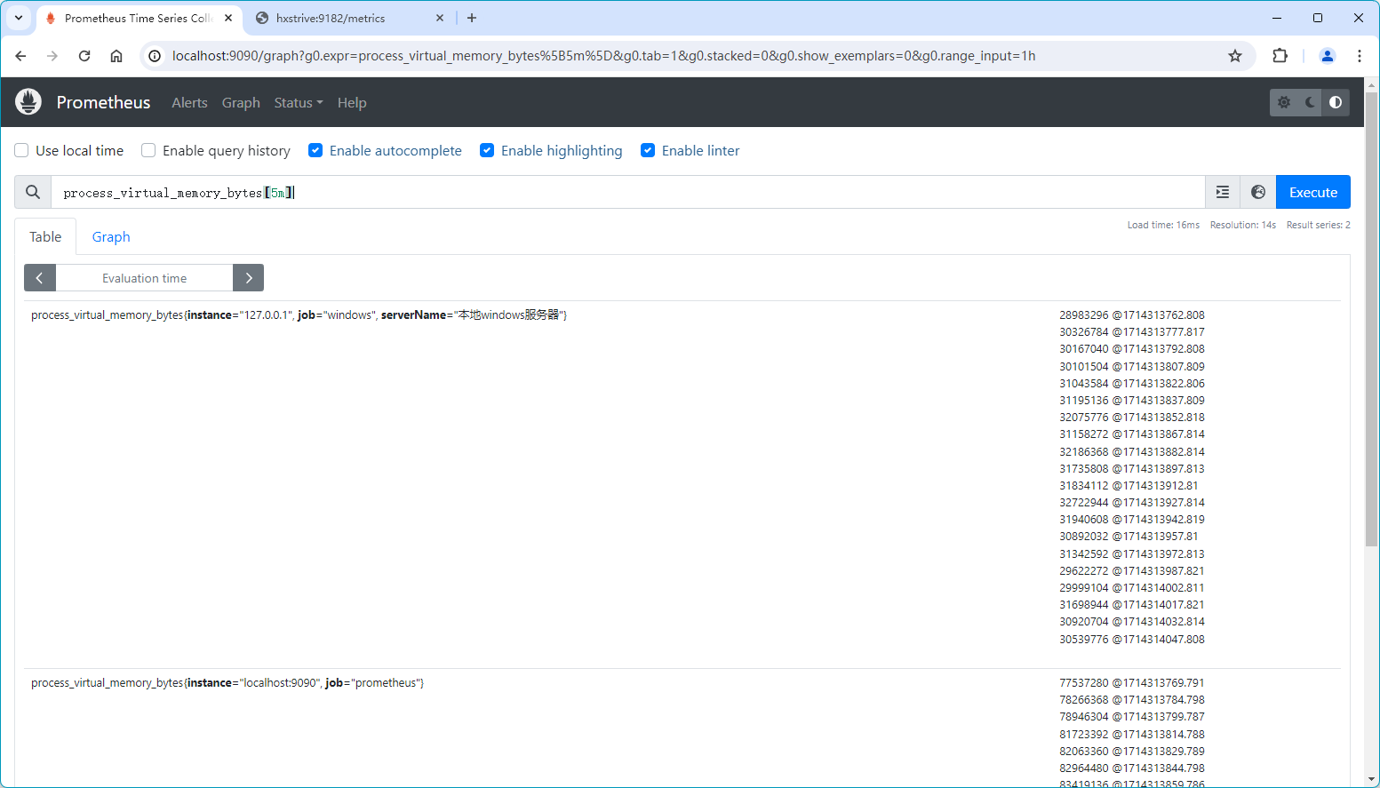The width and height of the screenshot is (1380, 788).
Task: Click the scrollbar down arrow
Action: click(x=1372, y=780)
